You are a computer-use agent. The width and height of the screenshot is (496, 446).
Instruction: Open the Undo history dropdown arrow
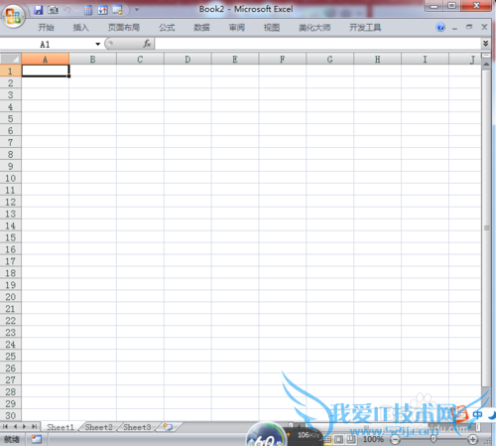[x=76, y=10]
